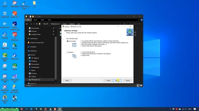Select the Primavera P6 desktop icon

click(x=15, y=36)
